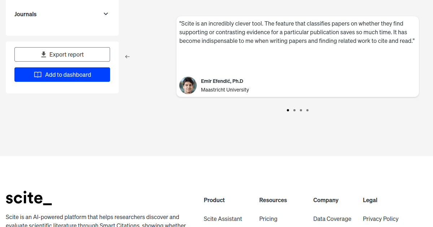The width and height of the screenshot is (433, 227).
Task: Click the book icon in Add to dashboard
Action: pyautogui.click(x=38, y=75)
